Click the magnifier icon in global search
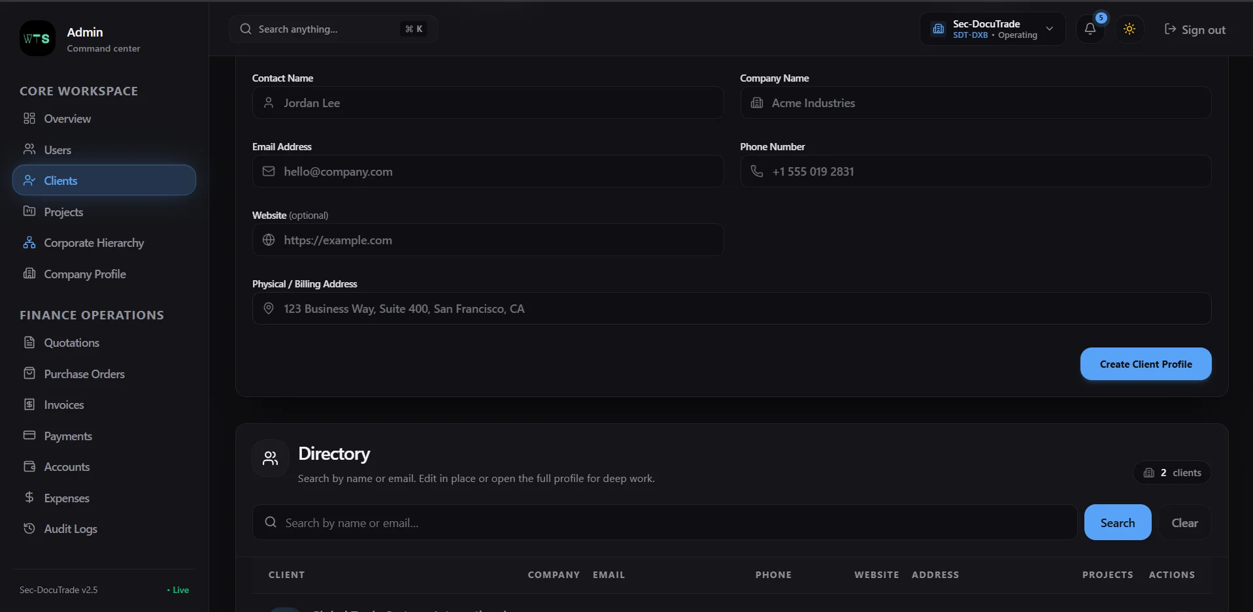The height and width of the screenshot is (612, 1253). [246, 29]
